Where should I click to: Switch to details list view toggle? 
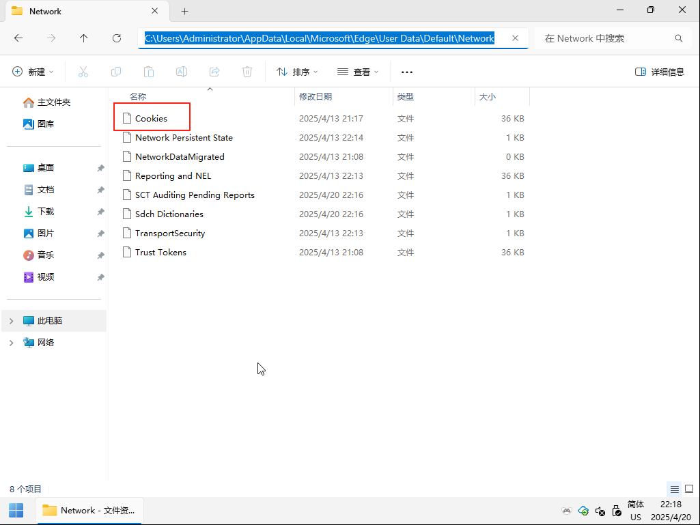pos(674,489)
